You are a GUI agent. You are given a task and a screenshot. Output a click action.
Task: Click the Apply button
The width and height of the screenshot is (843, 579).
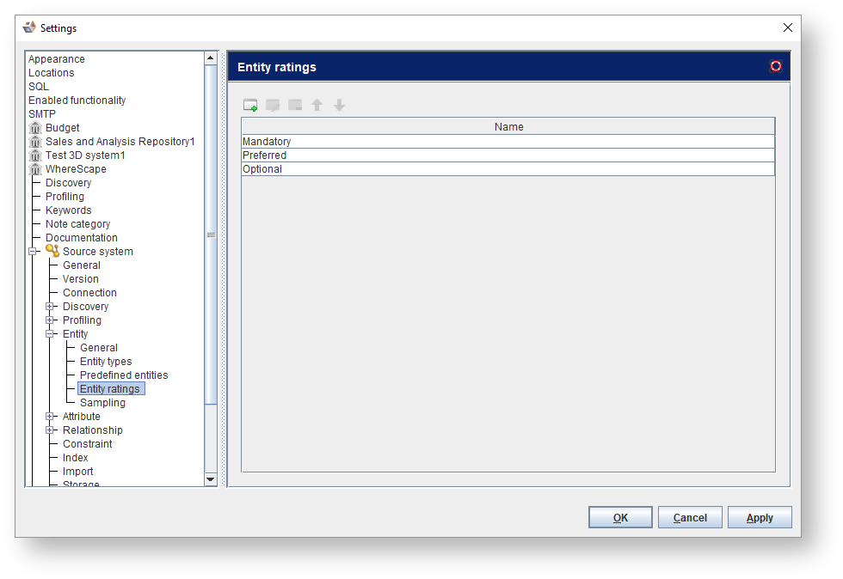[760, 517]
